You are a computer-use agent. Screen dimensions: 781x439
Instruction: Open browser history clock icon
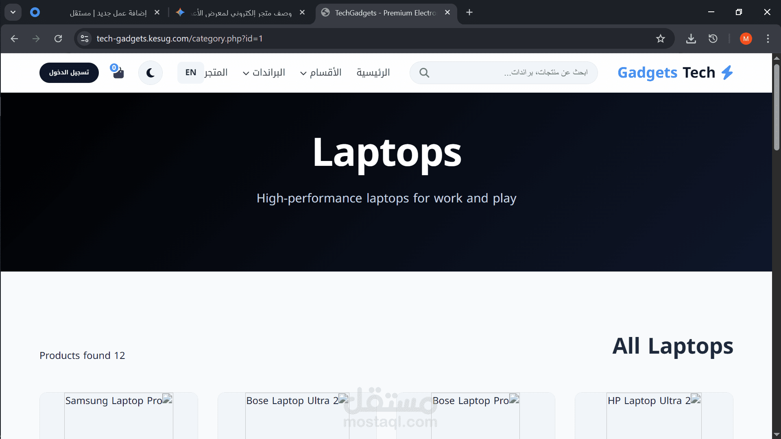(x=713, y=39)
